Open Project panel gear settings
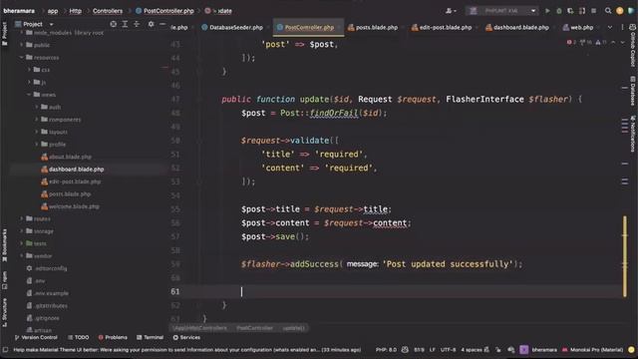Image resolution: width=638 pixels, height=359 pixels. click(151, 24)
